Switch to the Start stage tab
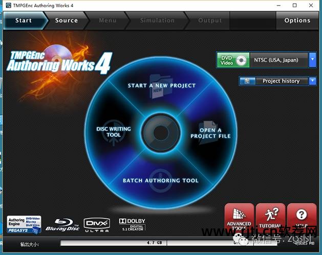Image resolution: width=322 pixels, height=255 pixels. 24,20
